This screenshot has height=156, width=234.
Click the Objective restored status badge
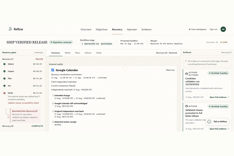pyautogui.click(x=61, y=42)
